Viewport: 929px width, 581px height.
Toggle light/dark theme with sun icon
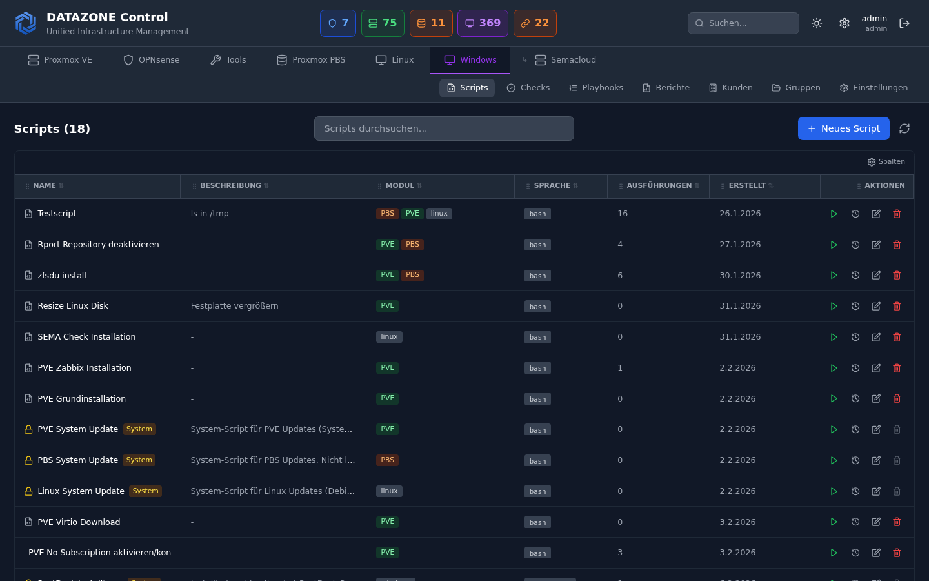click(x=816, y=23)
